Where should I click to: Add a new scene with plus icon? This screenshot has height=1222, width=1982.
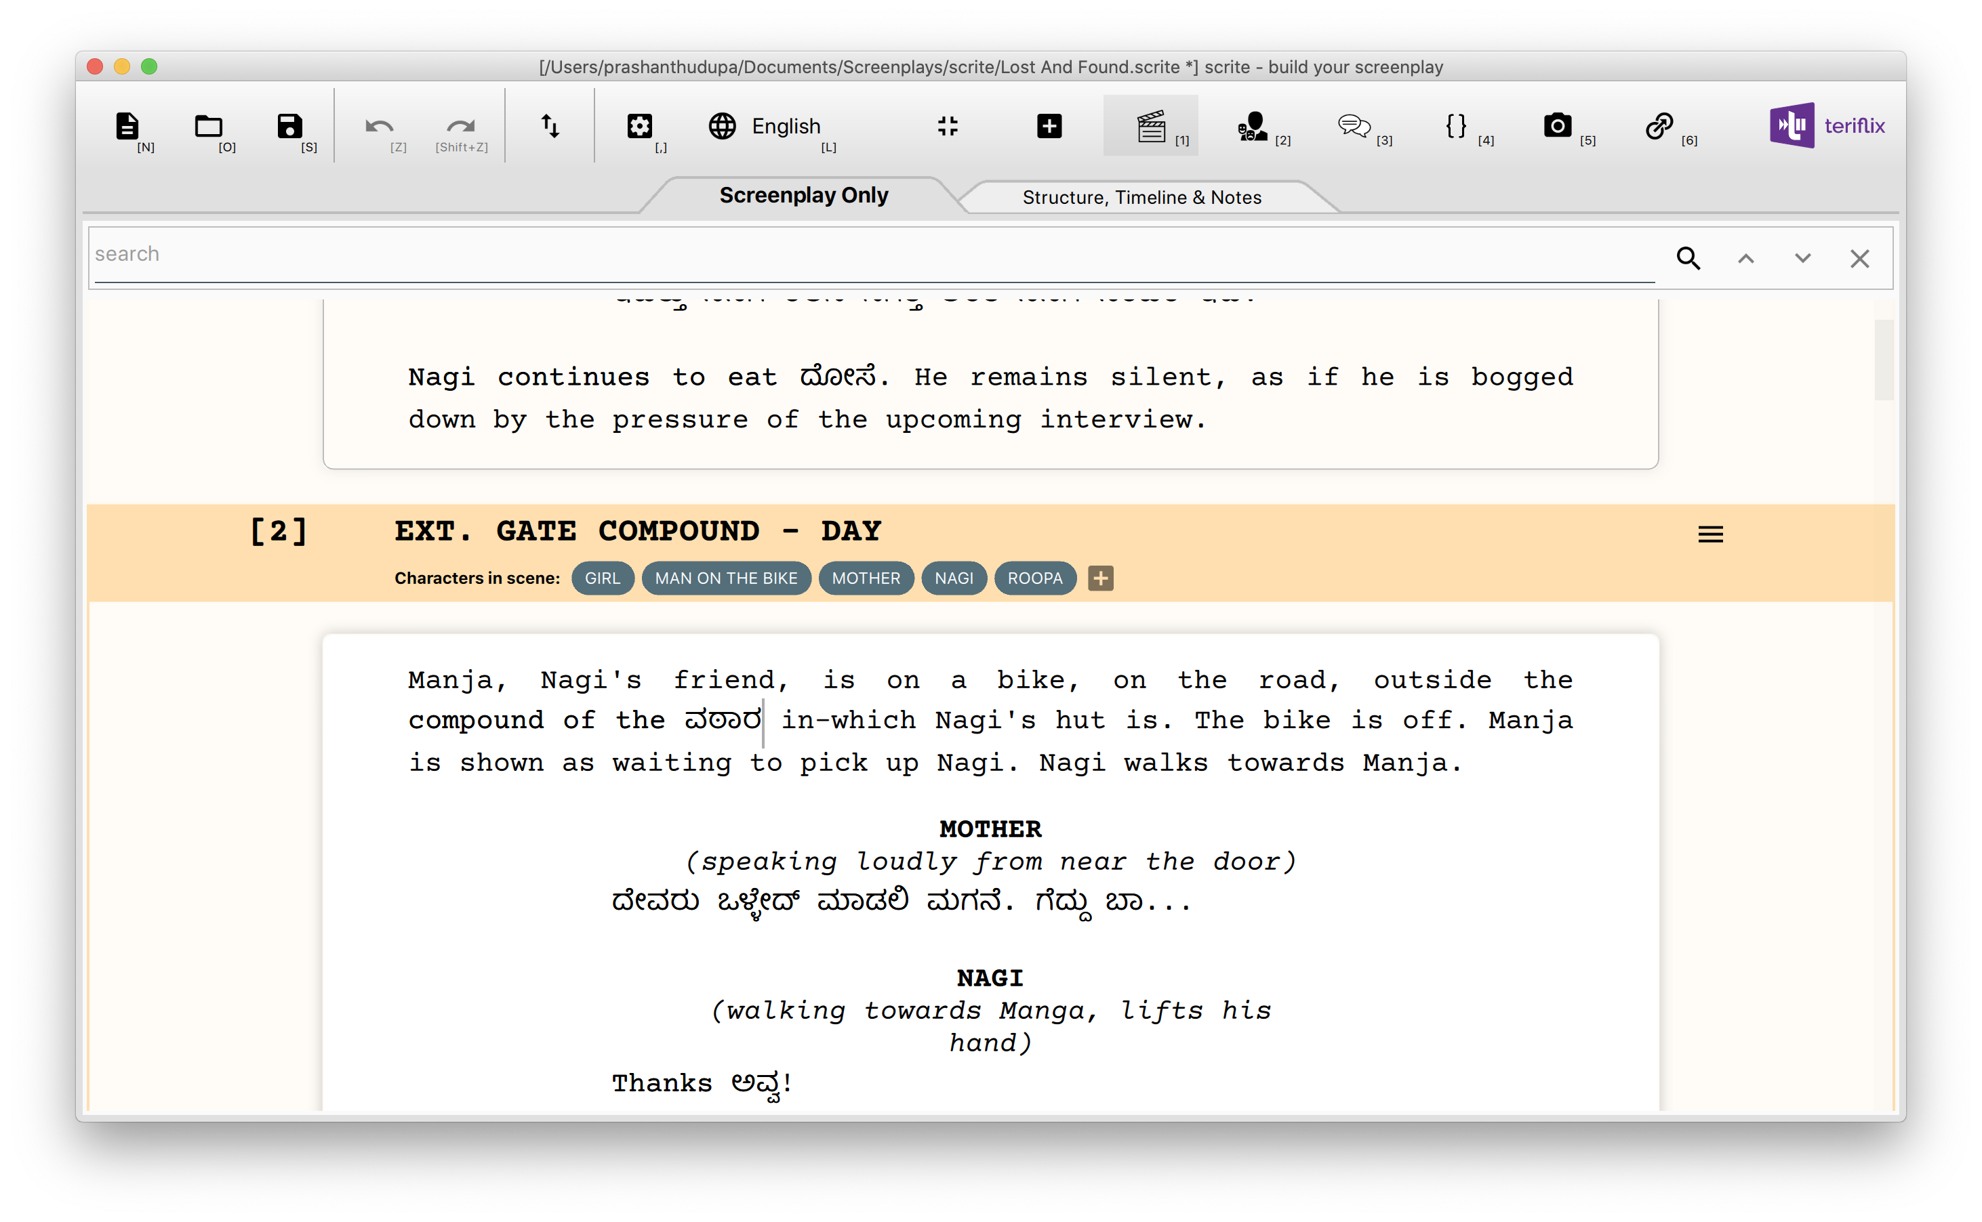pyautogui.click(x=1049, y=126)
